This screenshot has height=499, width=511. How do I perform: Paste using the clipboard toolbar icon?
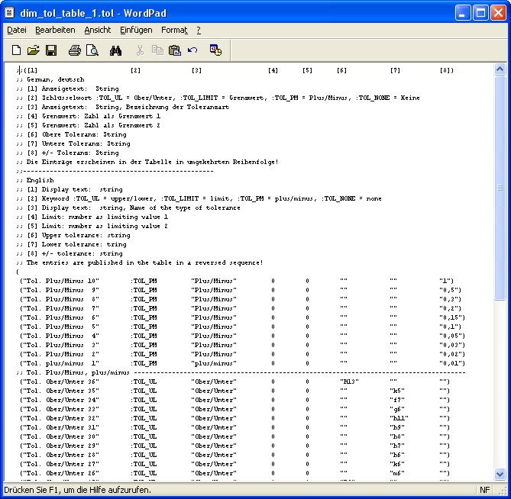[175, 50]
